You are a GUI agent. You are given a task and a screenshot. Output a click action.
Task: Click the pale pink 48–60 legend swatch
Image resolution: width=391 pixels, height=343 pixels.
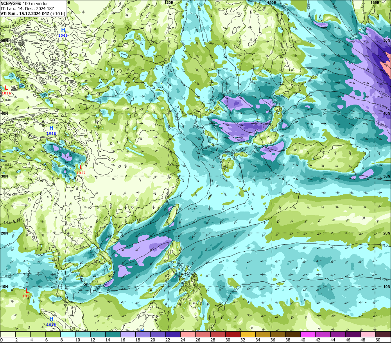click(x=368, y=334)
